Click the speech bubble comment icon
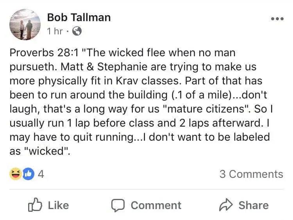Image resolution: width=293 pixels, height=220 pixels. [x=118, y=205]
